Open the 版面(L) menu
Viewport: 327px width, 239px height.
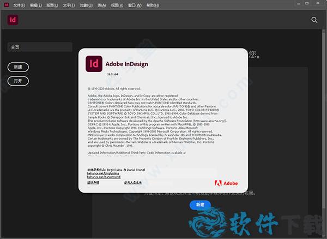click(52, 5)
